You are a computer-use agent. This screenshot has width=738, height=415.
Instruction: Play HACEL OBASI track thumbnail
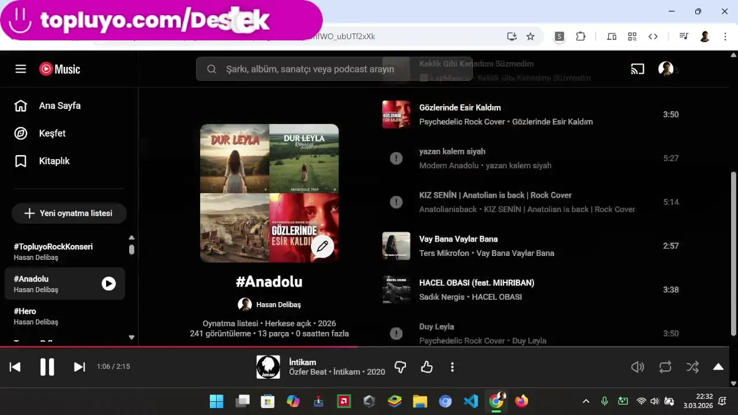coord(396,289)
